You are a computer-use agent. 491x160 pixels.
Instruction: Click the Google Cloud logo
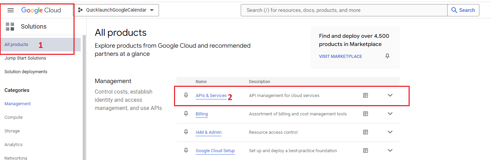tap(41, 10)
